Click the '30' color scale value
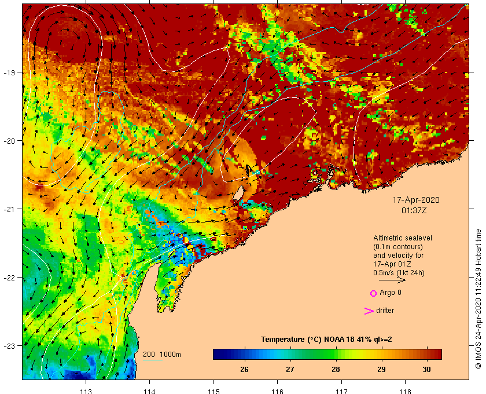This screenshot has width=486, height=394. [427, 370]
